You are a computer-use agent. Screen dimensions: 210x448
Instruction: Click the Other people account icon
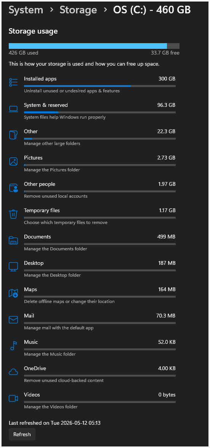pos(13,188)
